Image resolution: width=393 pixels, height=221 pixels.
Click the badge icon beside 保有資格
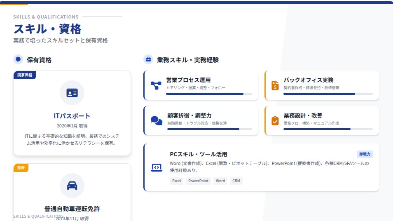coord(18,59)
